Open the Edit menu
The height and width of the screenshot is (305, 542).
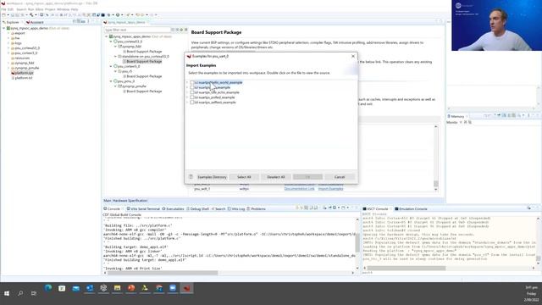(x=11, y=9)
